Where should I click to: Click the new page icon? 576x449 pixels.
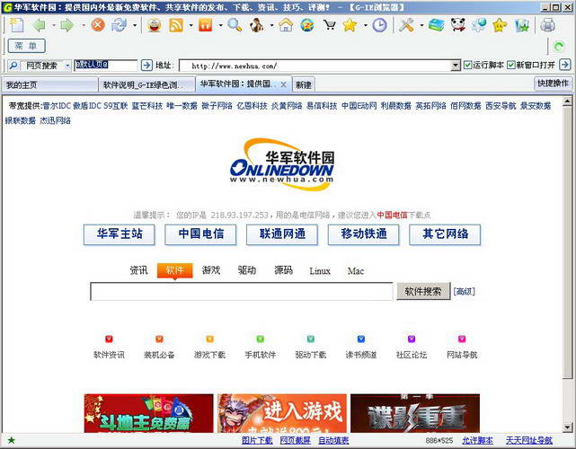click(16, 25)
